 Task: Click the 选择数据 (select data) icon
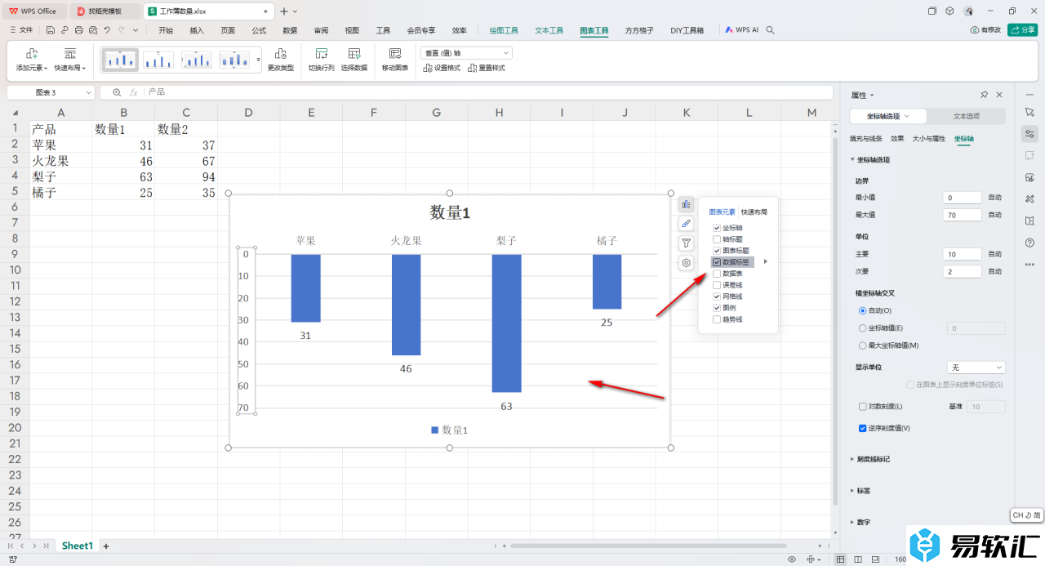pos(354,53)
